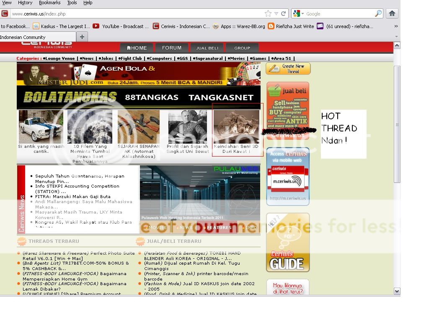
Task: Open the (61 unread) mail bookmark
Action: [x=345, y=26]
